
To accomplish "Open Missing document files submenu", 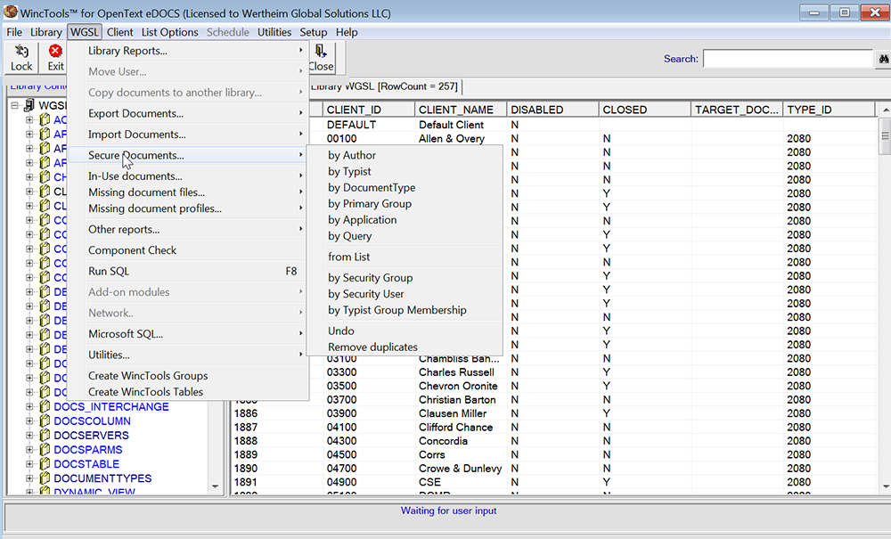I will click(187, 192).
